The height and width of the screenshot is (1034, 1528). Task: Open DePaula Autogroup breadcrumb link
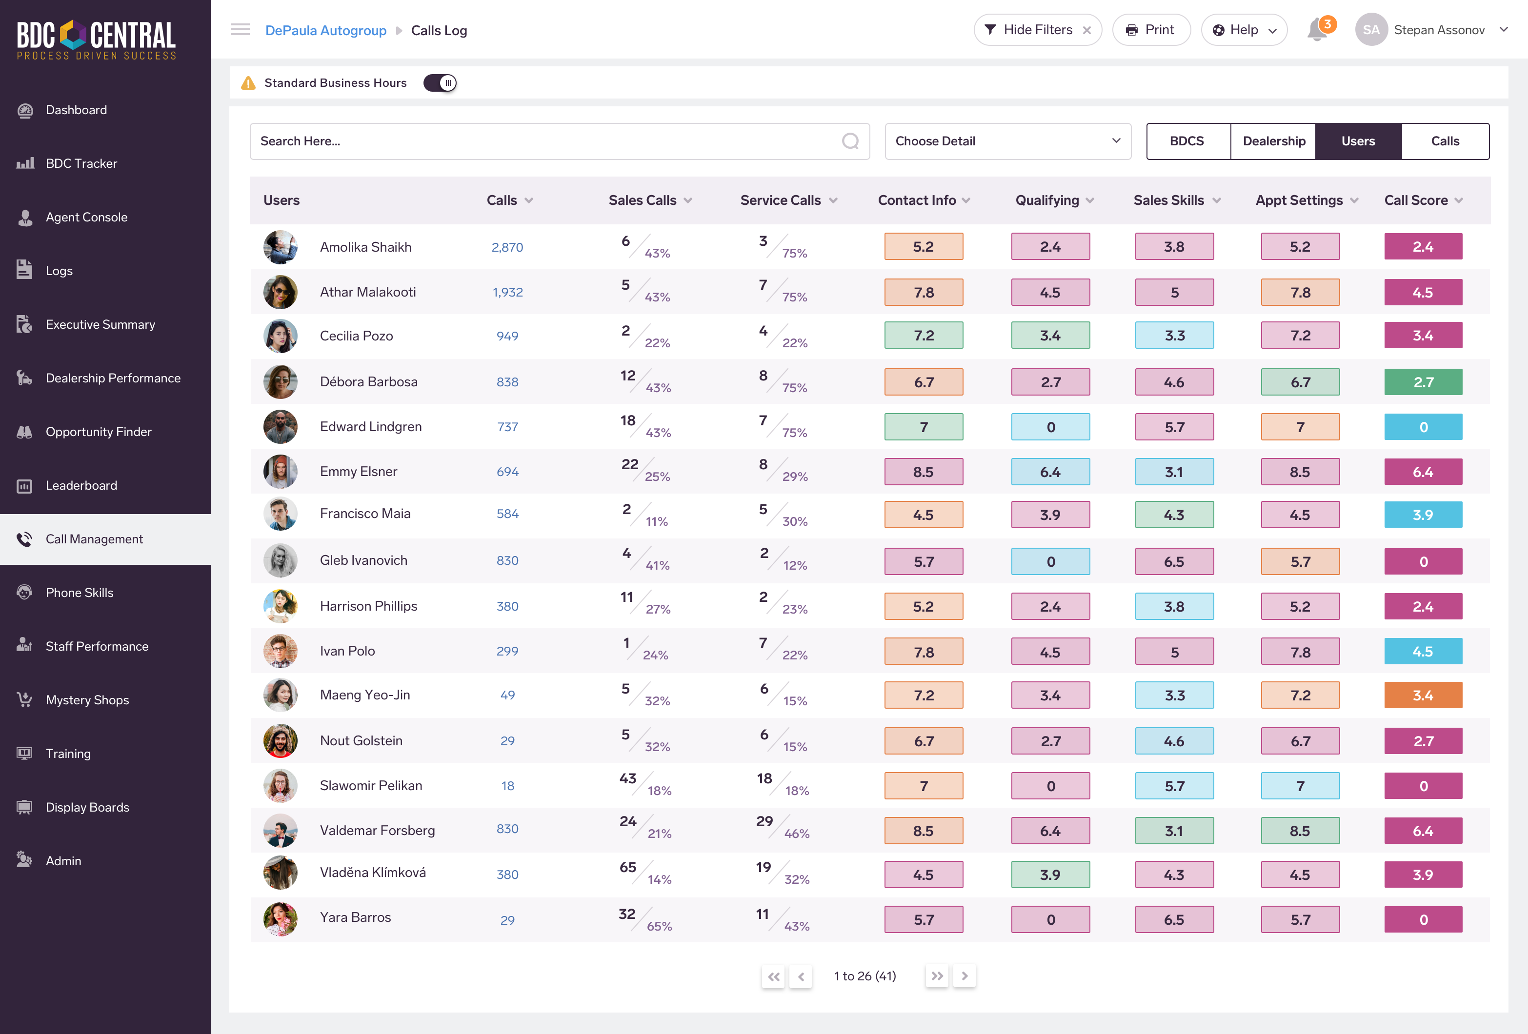tap(325, 30)
